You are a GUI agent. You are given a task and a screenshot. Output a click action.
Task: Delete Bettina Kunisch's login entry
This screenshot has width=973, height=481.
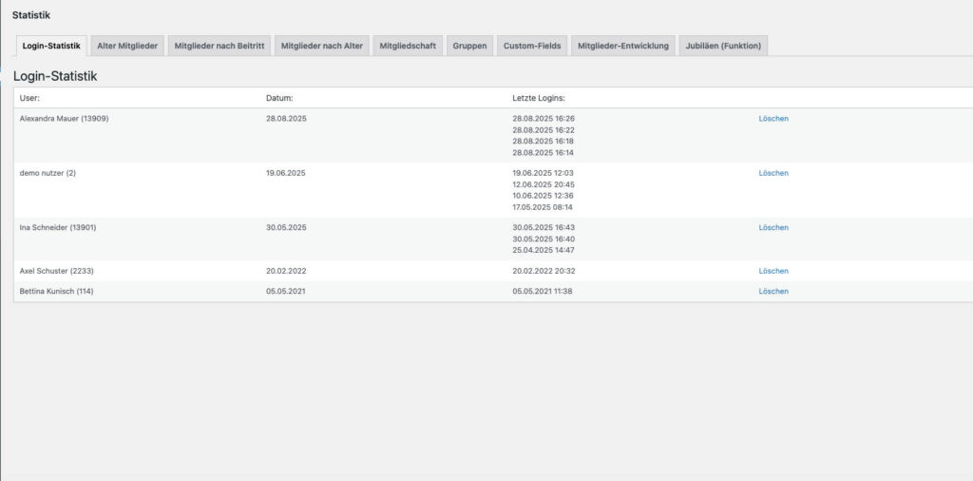click(773, 292)
